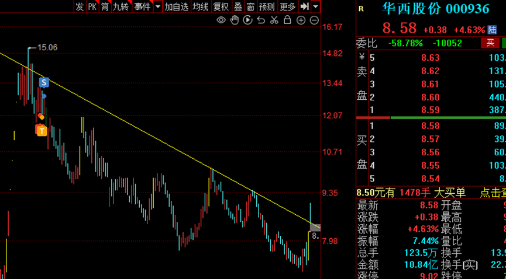The image size is (506, 279).
Task: Zoom out with the minus circle icon
Action: 314,20
